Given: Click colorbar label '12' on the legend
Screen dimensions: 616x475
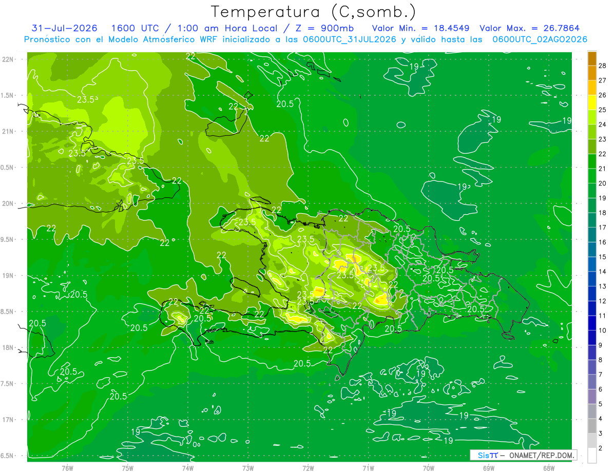Looking at the screenshot, I should pyautogui.click(x=603, y=301).
